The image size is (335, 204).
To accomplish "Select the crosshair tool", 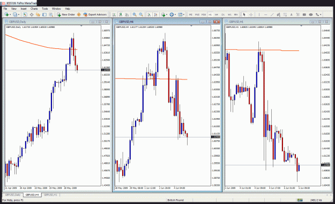I will [x=251, y=14].
